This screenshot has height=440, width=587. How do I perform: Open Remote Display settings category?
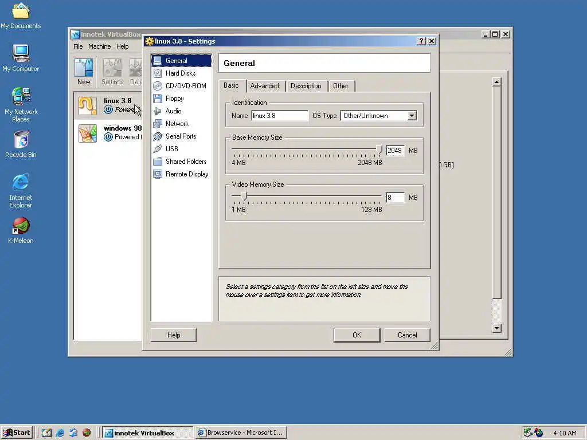pos(181,174)
